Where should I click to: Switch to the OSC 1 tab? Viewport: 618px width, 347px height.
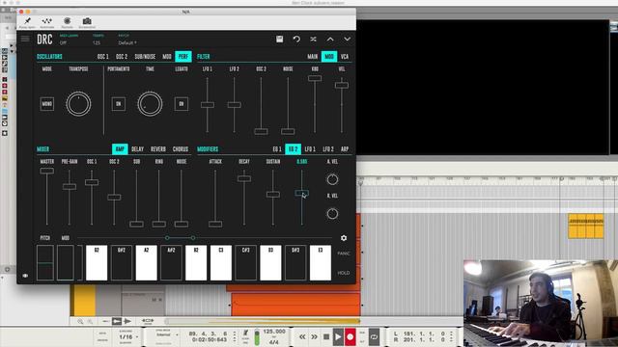103,57
